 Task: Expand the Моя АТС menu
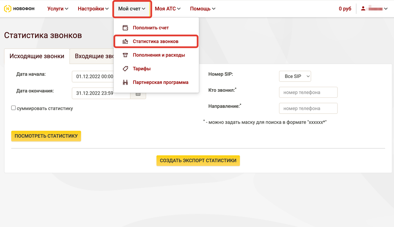tap(168, 9)
